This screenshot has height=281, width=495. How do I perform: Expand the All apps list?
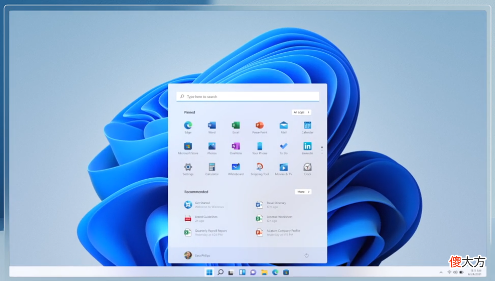click(x=301, y=112)
